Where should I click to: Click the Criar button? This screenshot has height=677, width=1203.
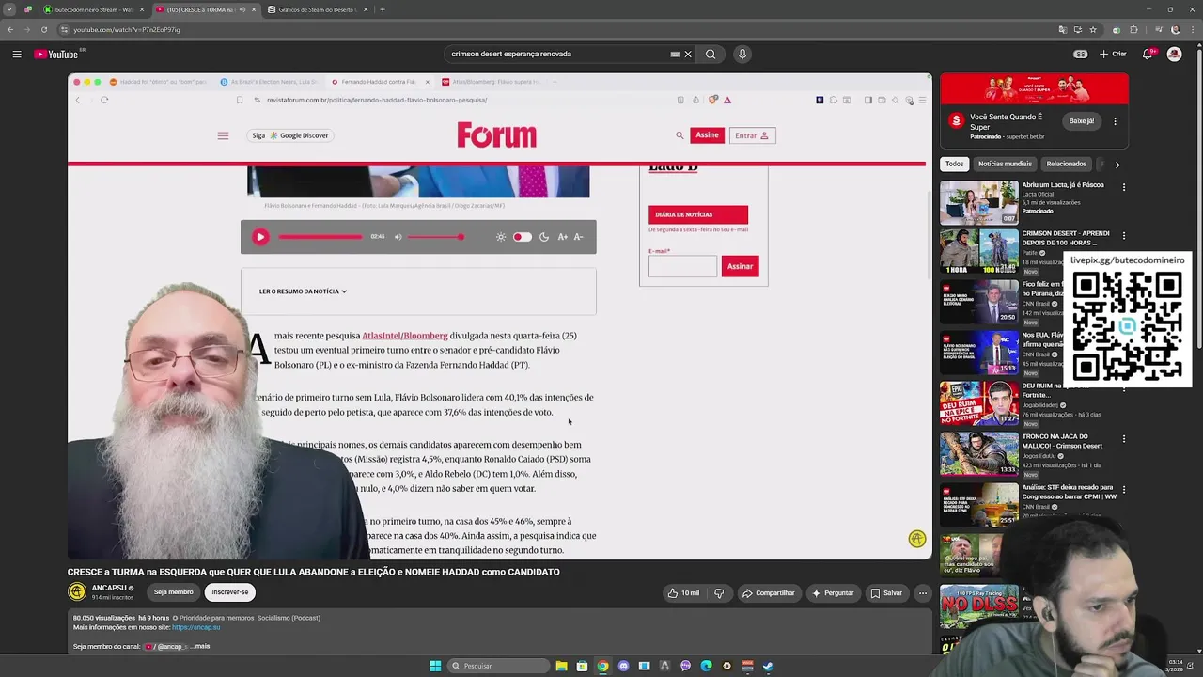coord(1114,55)
